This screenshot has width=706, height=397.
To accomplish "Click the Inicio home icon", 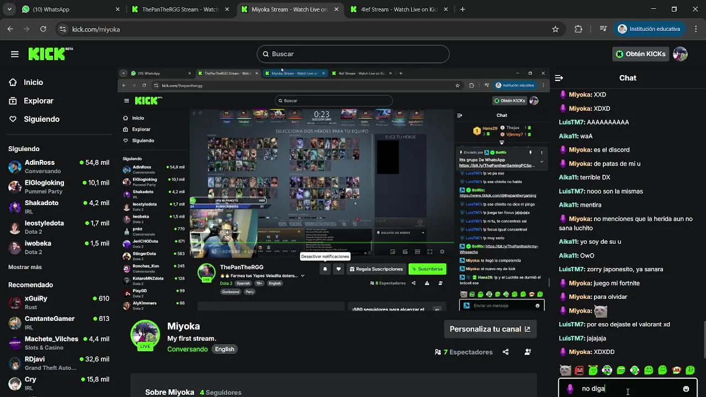I will click(13, 82).
